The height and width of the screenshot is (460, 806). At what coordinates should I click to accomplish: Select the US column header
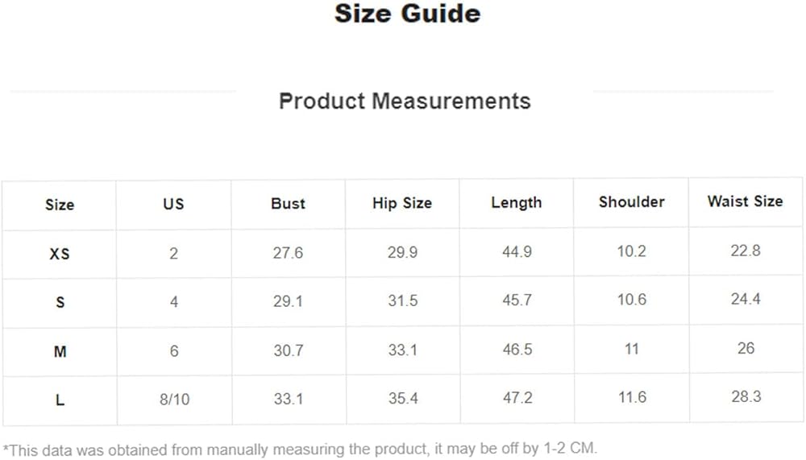point(174,204)
